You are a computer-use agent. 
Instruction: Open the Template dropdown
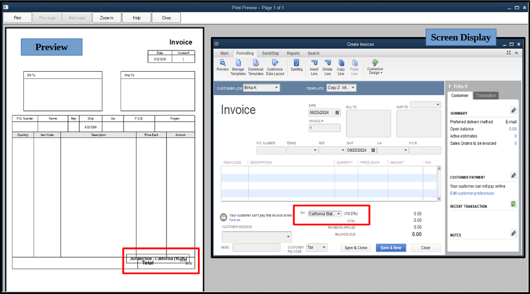click(x=353, y=88)
